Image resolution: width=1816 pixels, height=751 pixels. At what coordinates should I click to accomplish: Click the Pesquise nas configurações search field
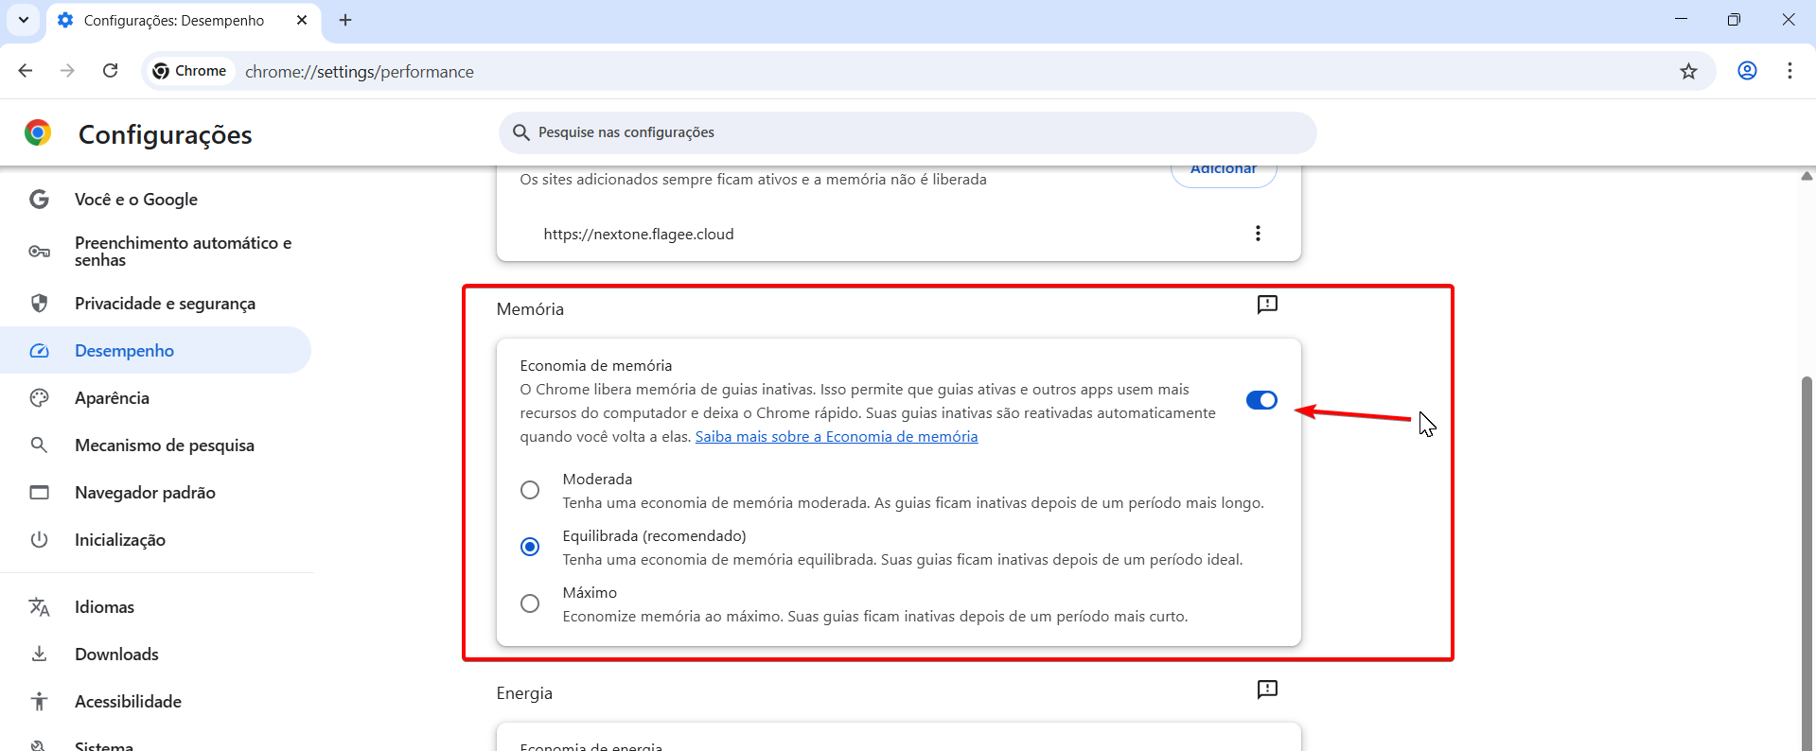coord(907,132)
